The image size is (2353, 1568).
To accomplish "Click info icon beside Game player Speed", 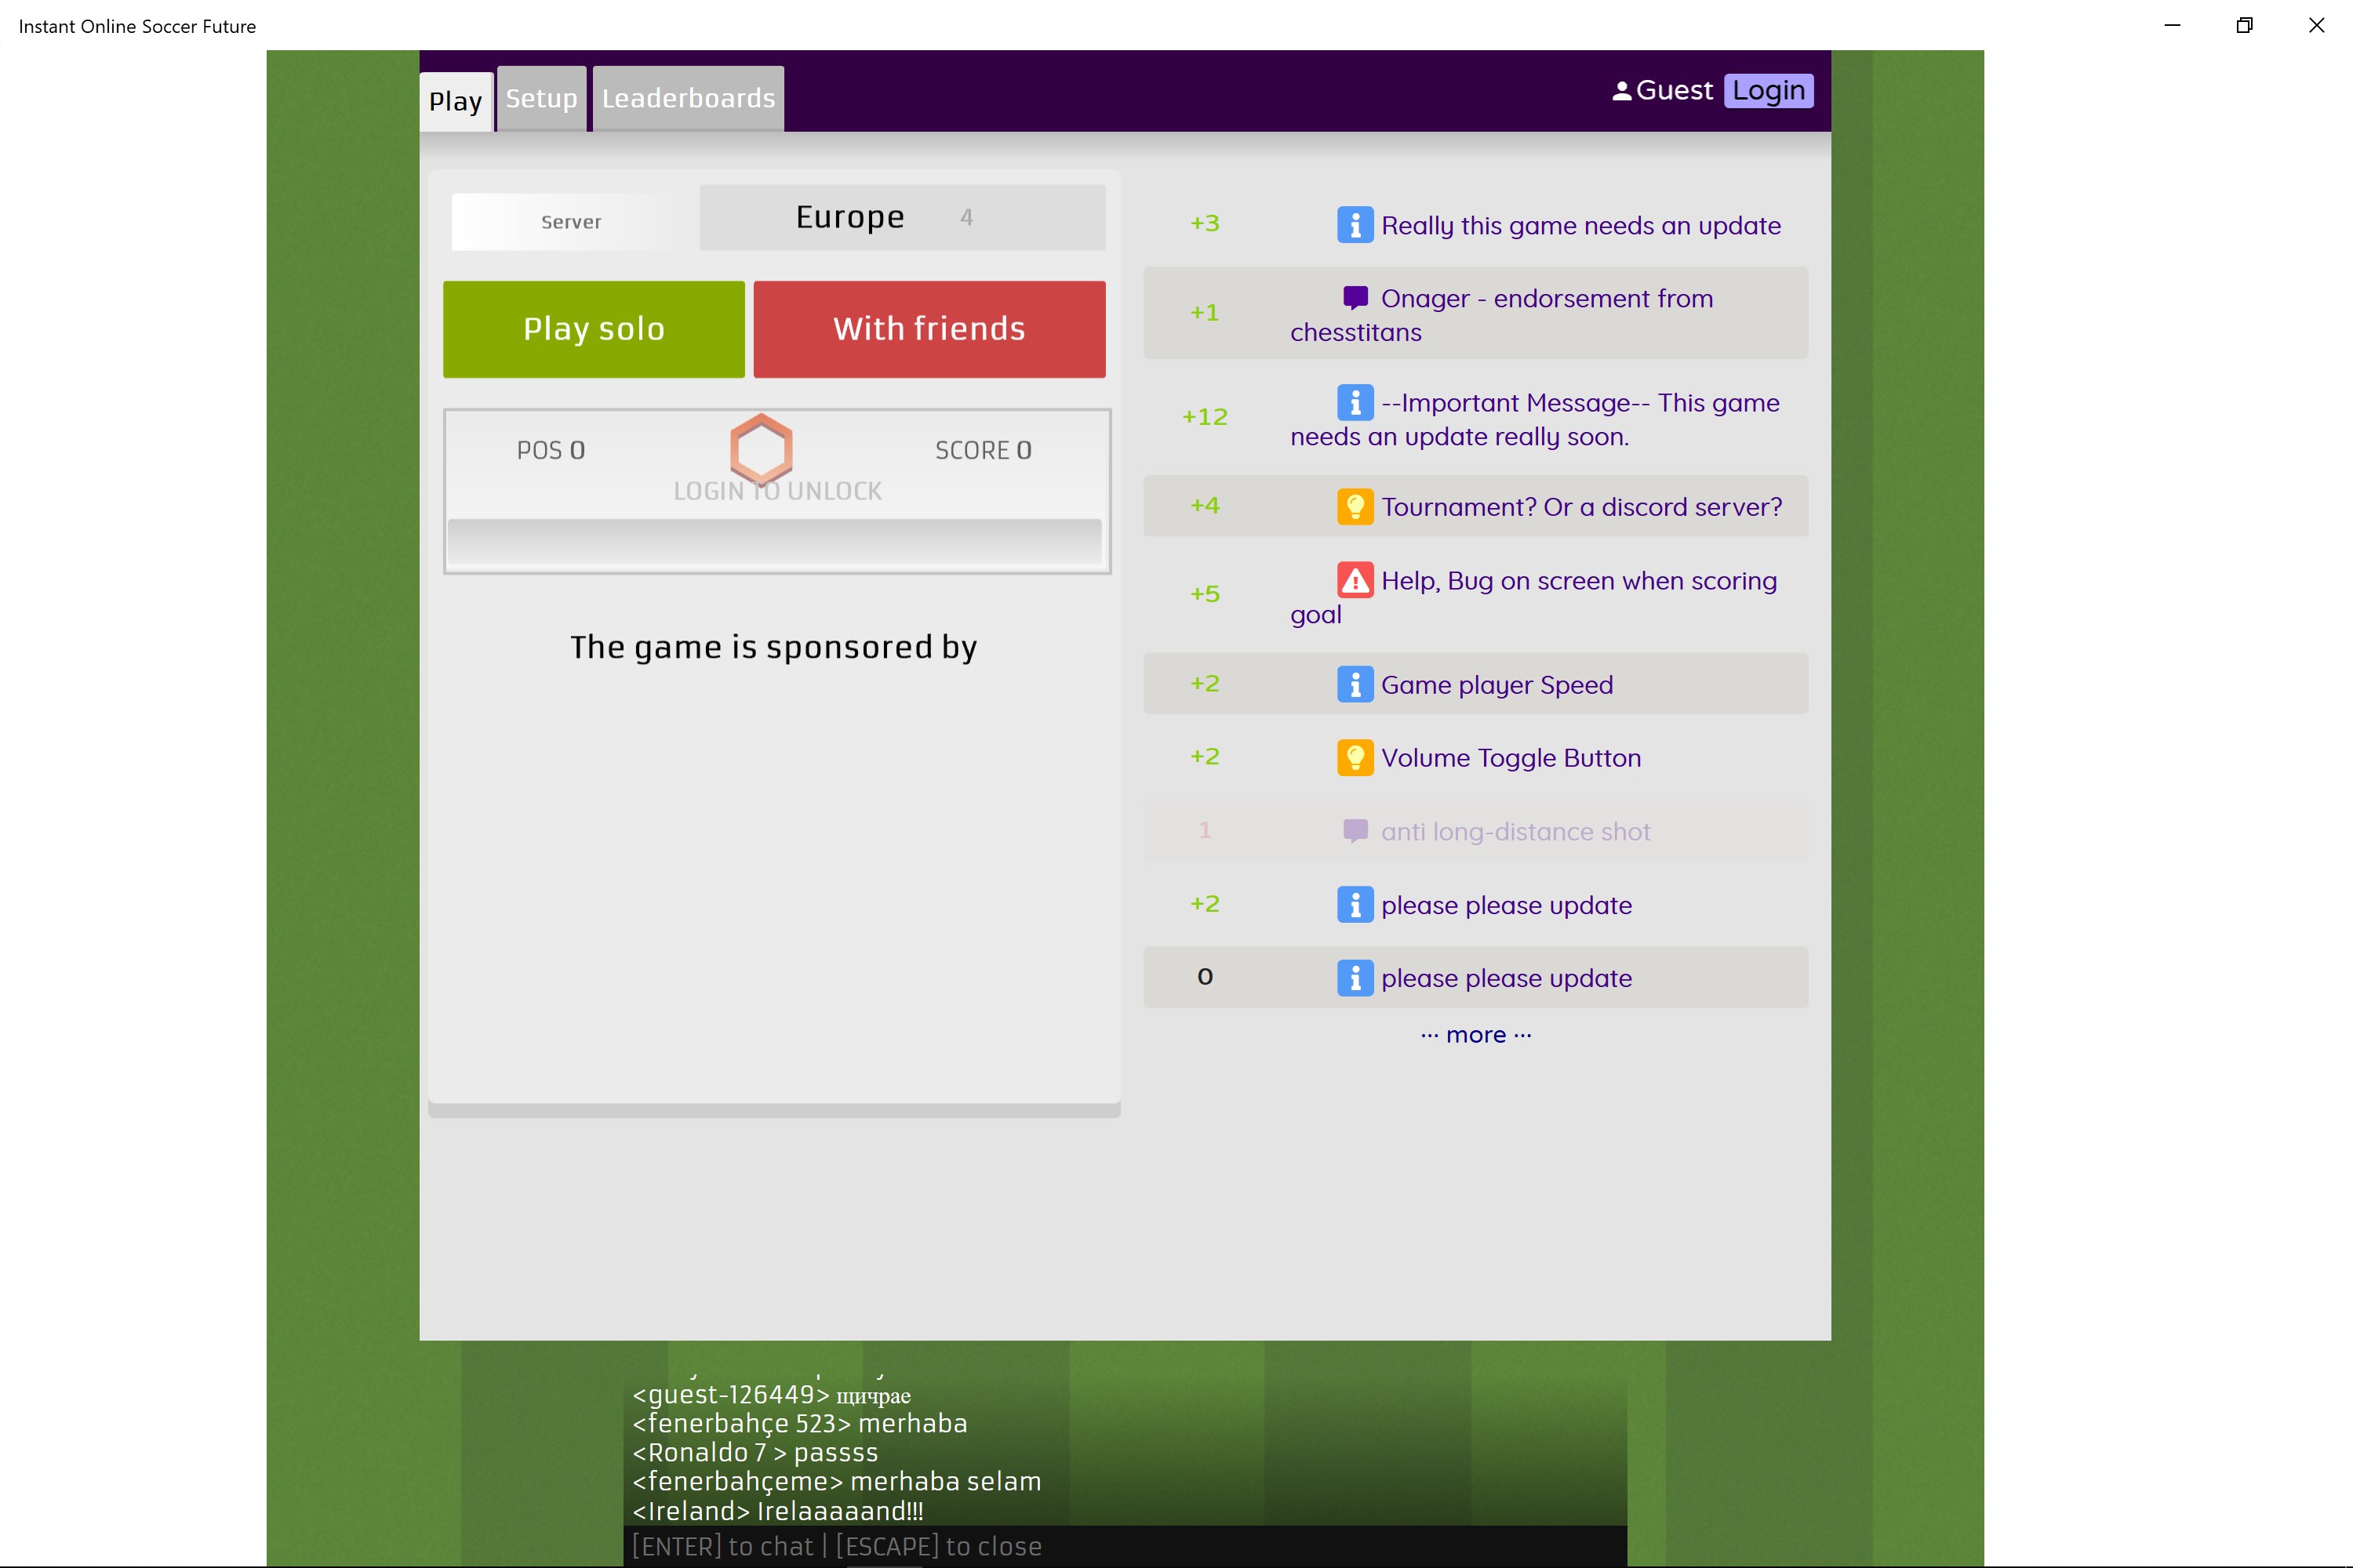I will pyautogui.click(x=1355, y=685).
